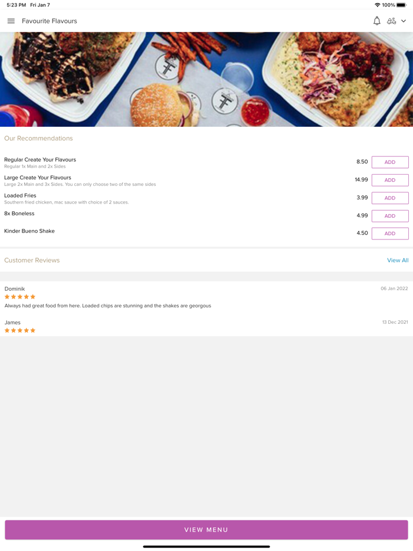The width and height of the screenshot is (413, 551).
Task: Tap the Wi-Fi status icon
Action: click(377, 5)
